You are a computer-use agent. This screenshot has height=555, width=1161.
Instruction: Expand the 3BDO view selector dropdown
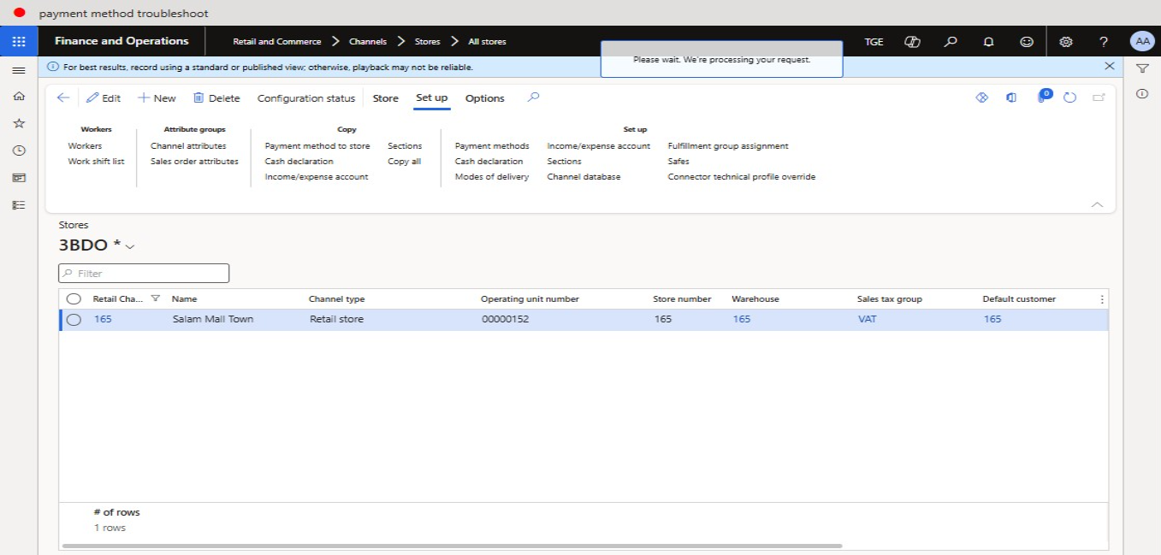point(130,246)
